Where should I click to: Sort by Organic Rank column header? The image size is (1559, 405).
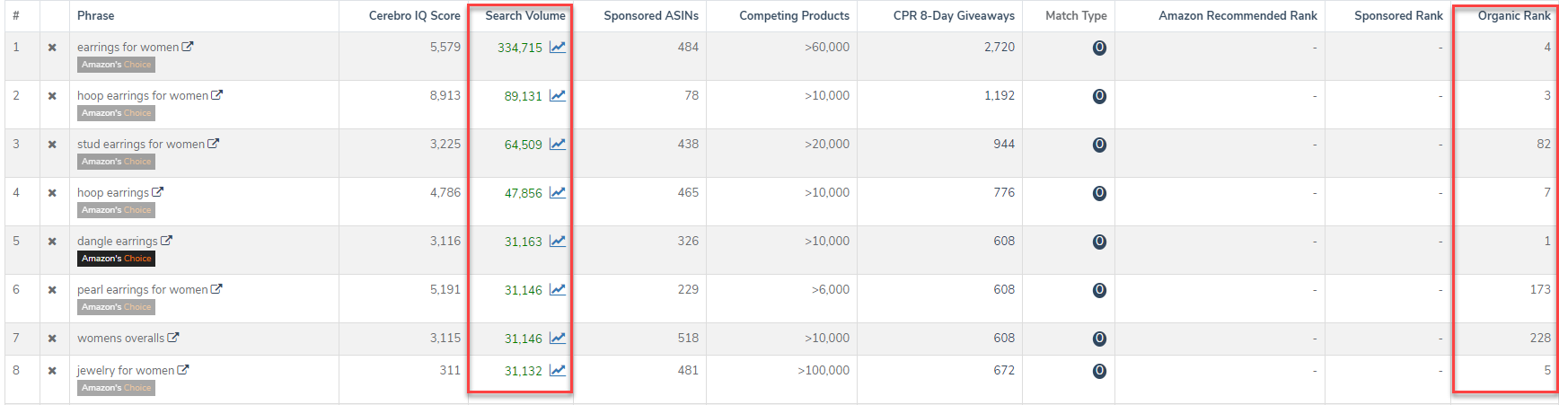[1513, 15]
